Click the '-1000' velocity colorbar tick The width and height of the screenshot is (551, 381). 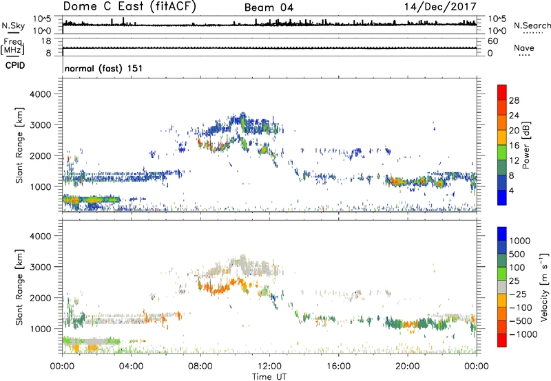pyautogui.click(x=523, y=334)
